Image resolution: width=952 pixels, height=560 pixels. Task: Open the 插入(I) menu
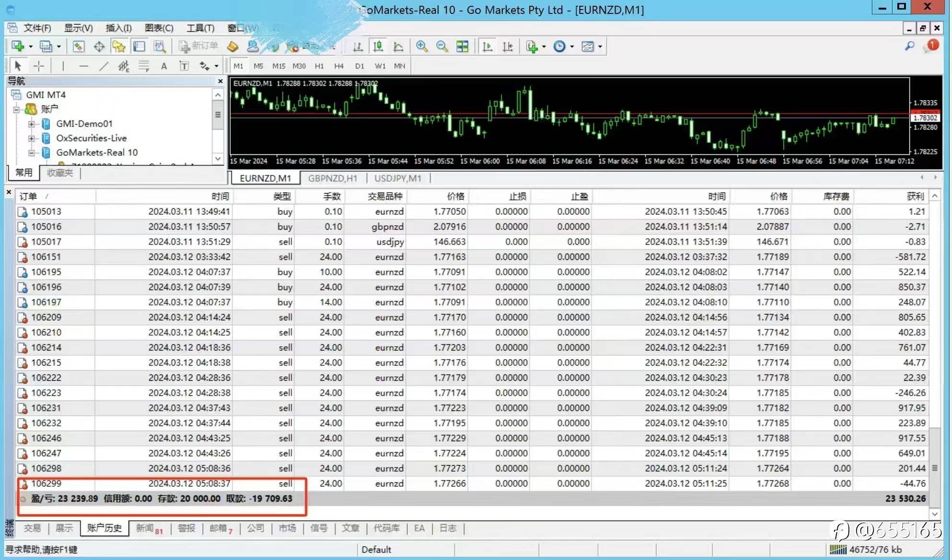tap(118, 28)
